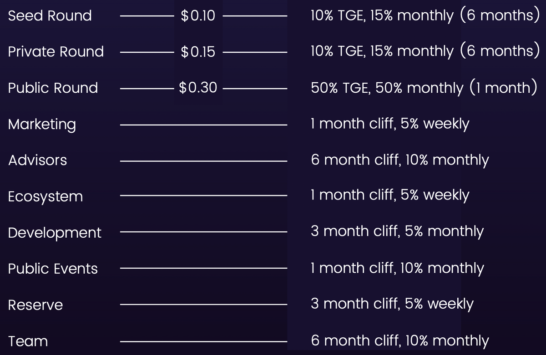Select the 50% TGE, 50% monthly text
Viewport: 546px width, 355px height.
click(x=422, y=88)
